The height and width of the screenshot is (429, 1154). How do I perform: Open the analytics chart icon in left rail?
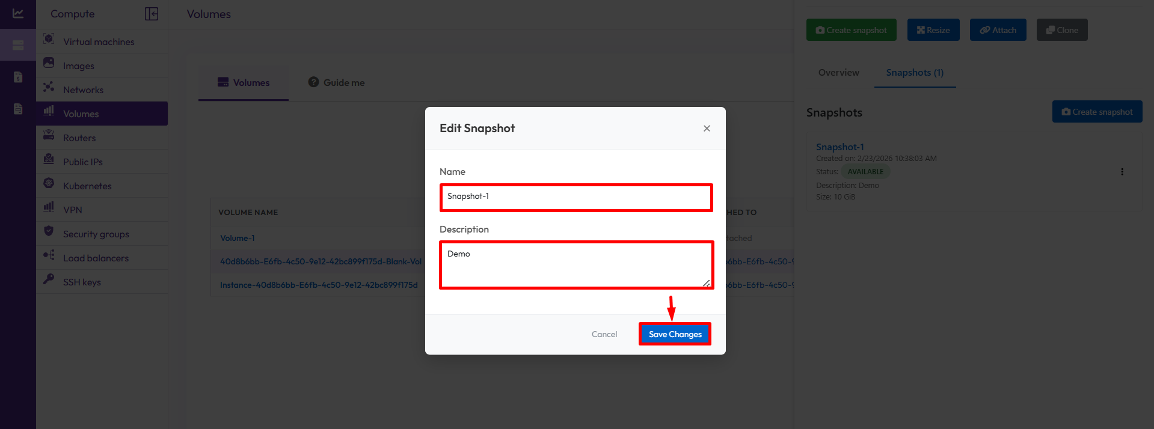pos(18,13)
